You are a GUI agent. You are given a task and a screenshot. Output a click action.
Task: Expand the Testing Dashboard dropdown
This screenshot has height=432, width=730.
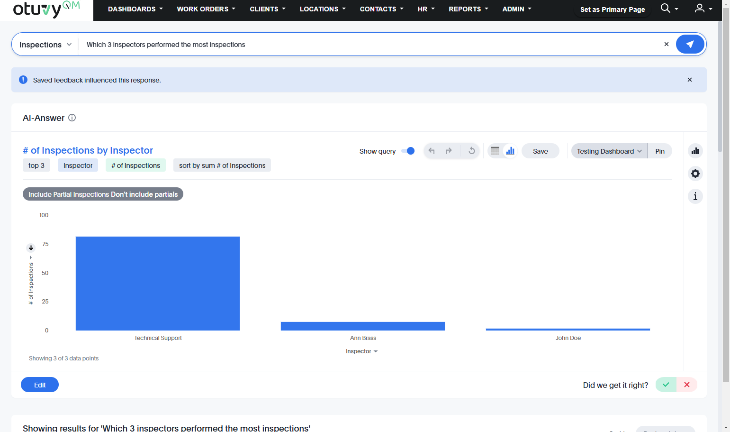tap(609, 151)
